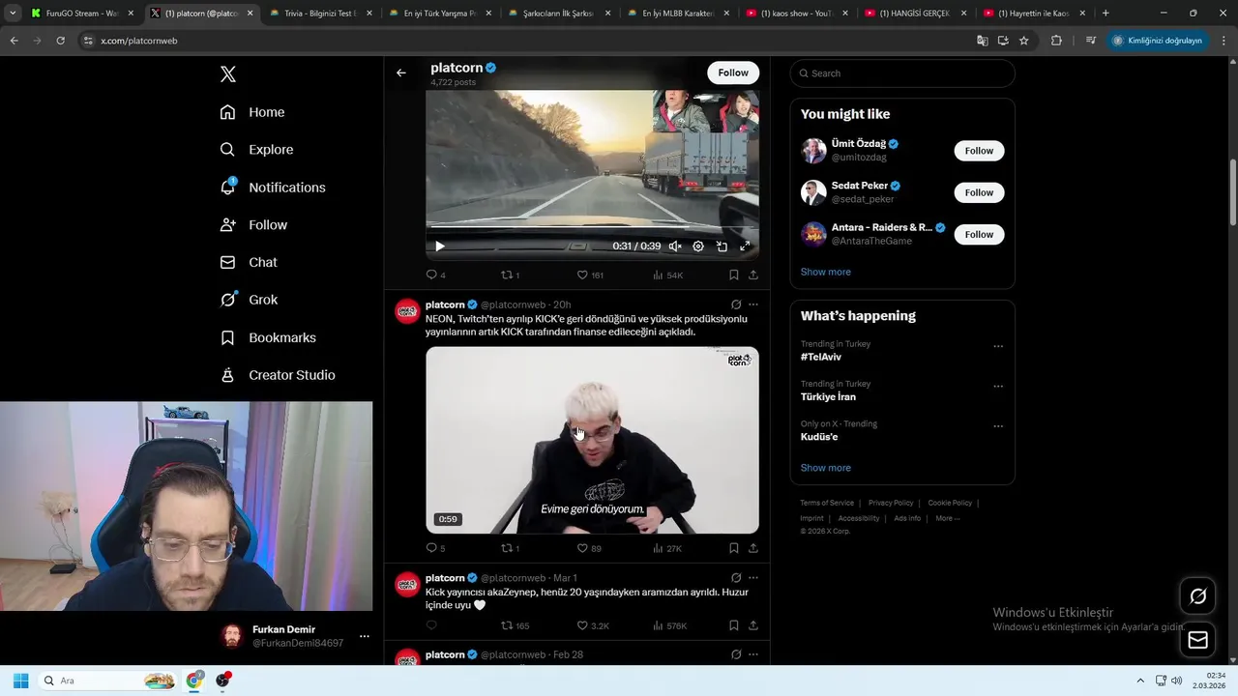
Task: Open more options on akaZeynep post
Action: 753,578
